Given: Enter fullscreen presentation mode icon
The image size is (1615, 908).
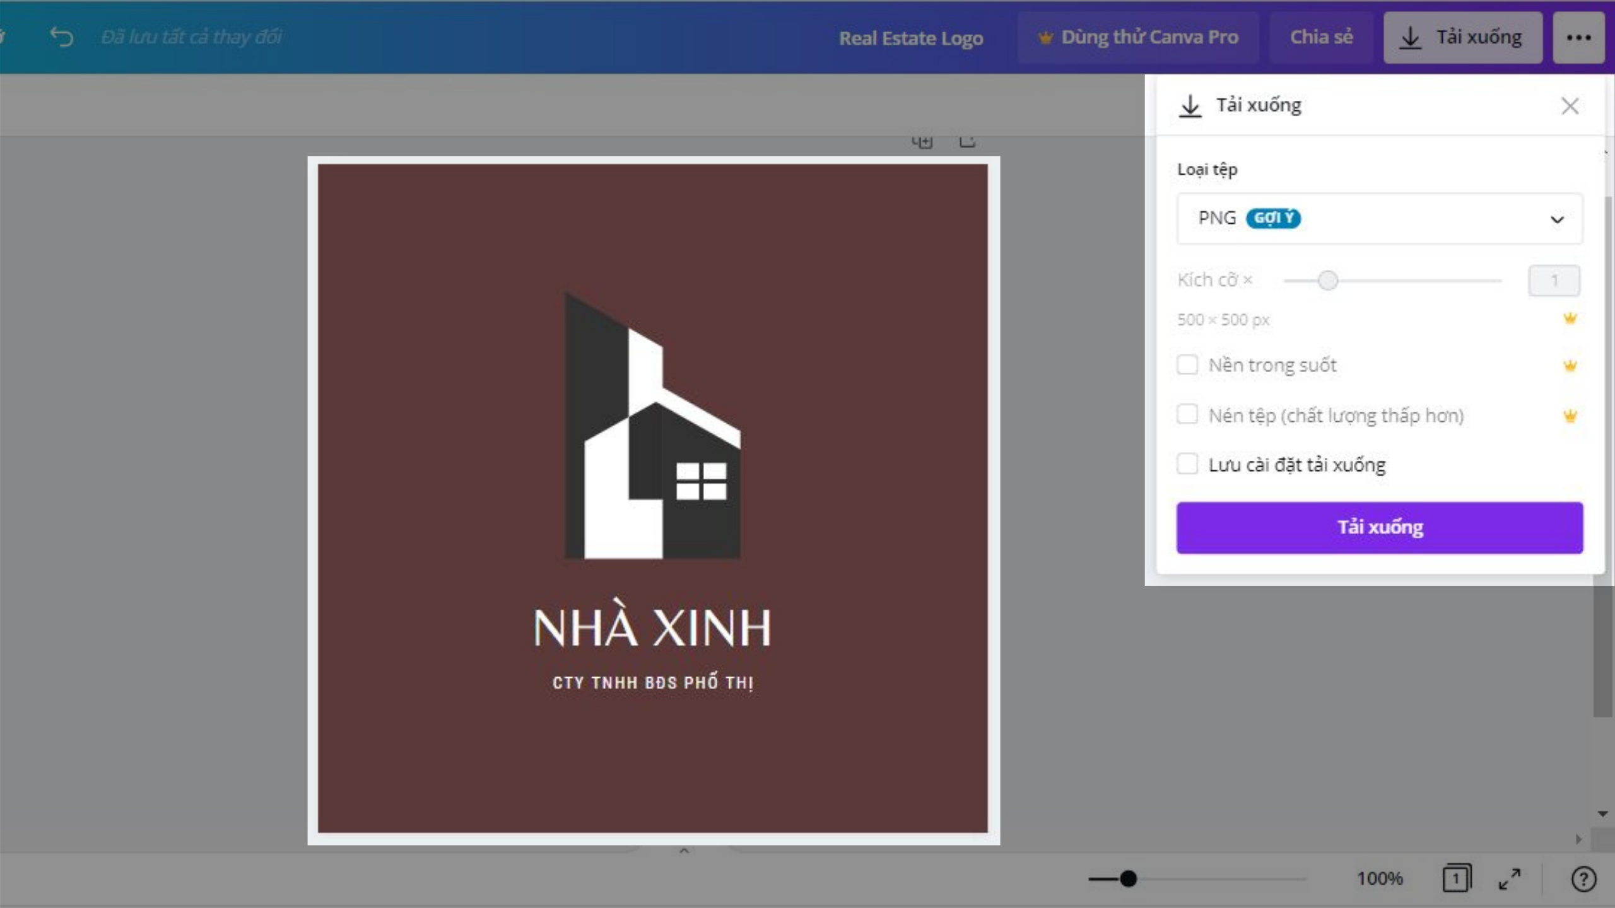Looking at the screenshot, I should coord(1509,878).
